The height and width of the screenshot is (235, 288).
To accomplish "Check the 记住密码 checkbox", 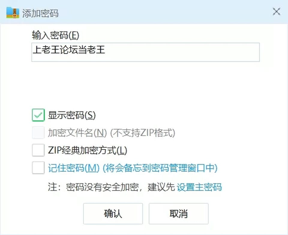I will point(38,168).
